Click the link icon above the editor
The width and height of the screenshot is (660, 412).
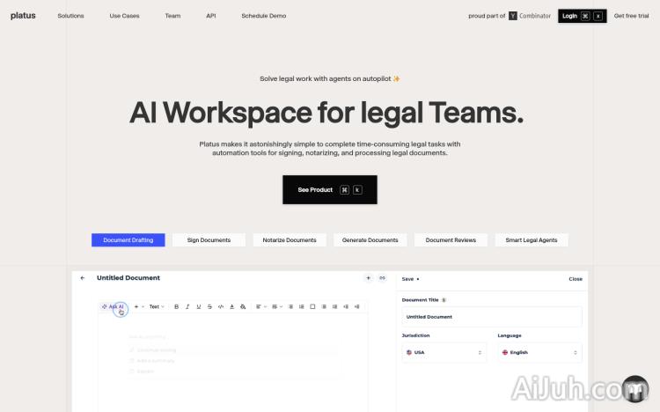tap(382, 278)
